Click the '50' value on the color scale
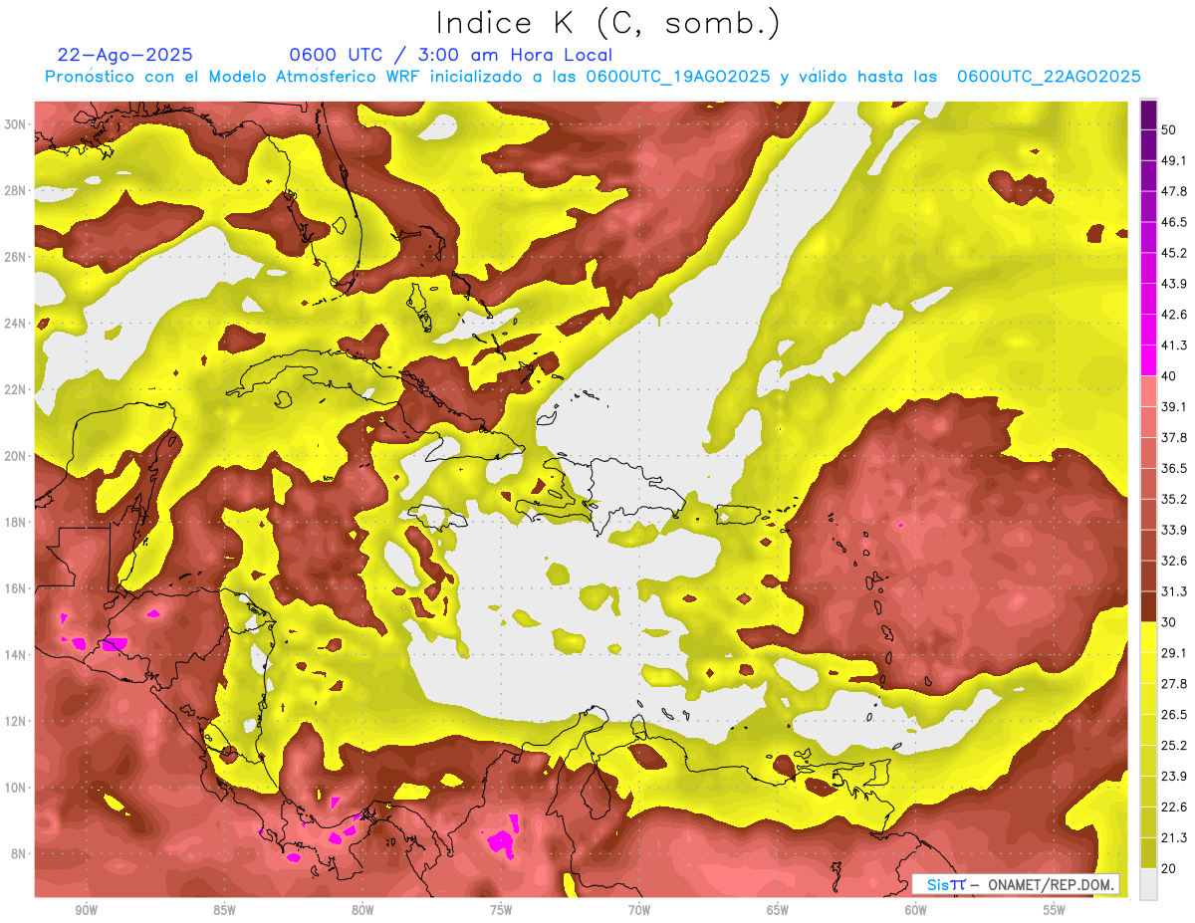1195x923 pixels. 1170,130
